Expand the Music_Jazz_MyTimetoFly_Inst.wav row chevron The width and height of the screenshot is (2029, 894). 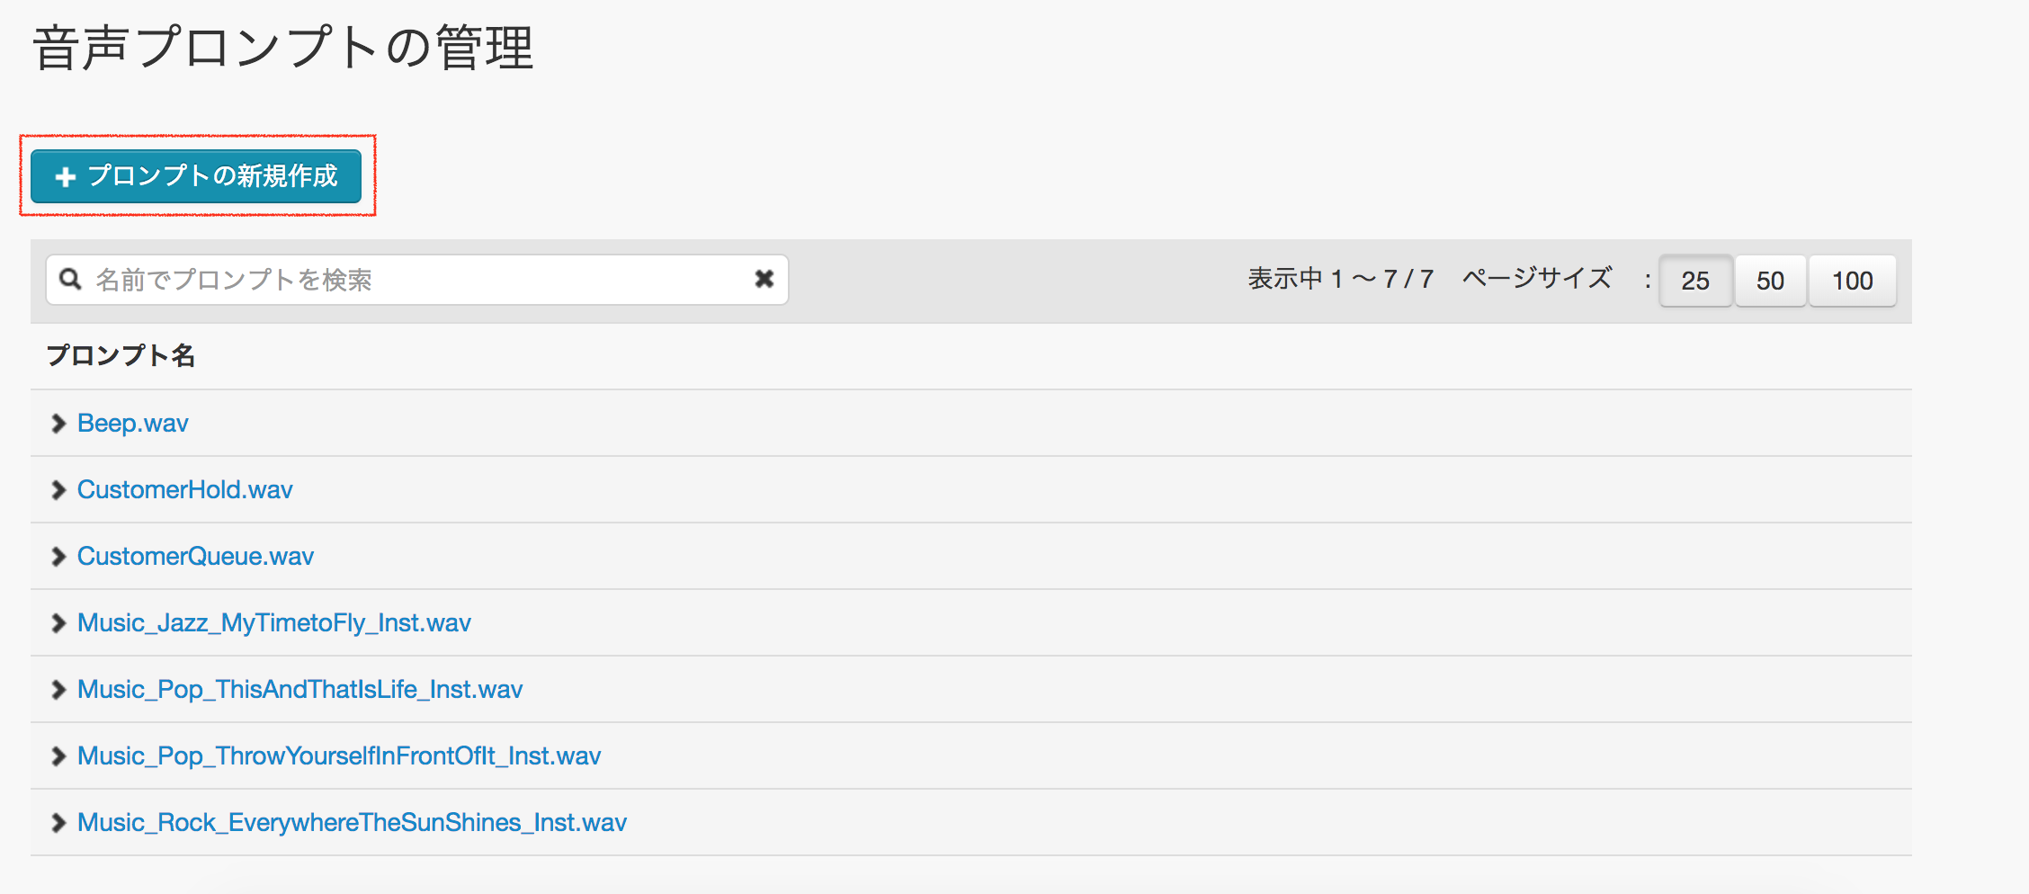pyautogui.click(x=58, y=623)
